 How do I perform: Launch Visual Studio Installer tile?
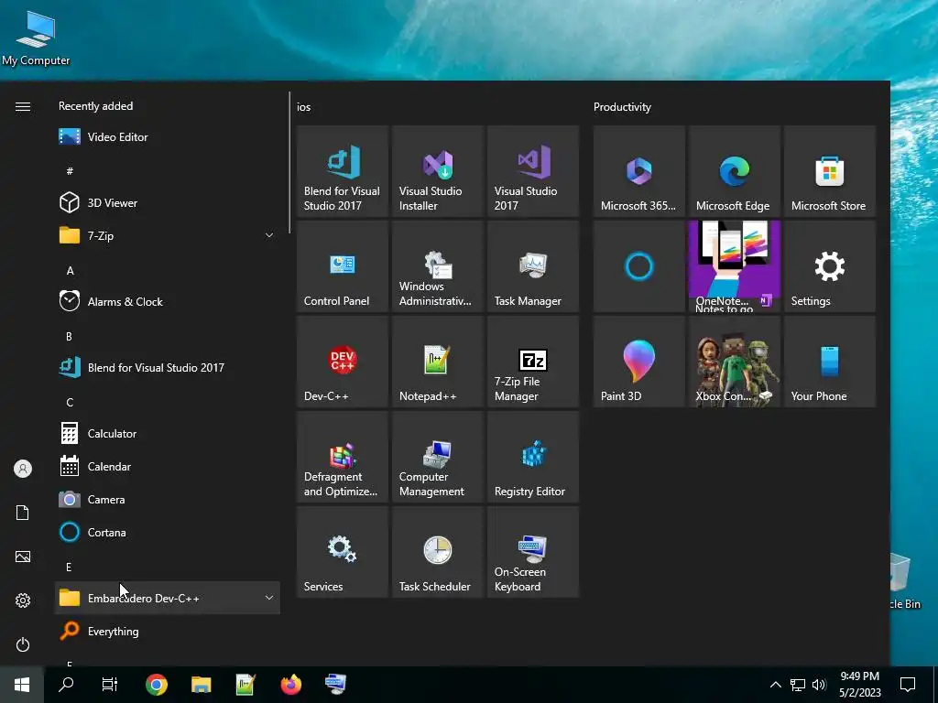click(x=437, y=171)
